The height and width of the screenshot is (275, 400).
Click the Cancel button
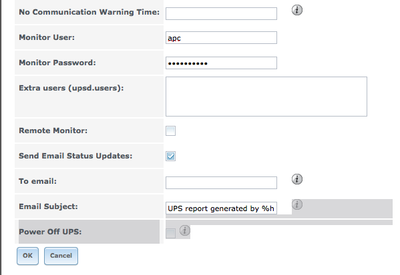pos(61,256)
